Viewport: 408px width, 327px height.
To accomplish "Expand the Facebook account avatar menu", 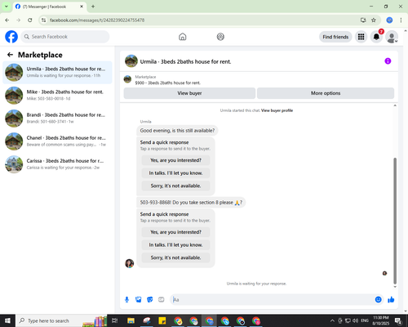I will tap(392, 37).
